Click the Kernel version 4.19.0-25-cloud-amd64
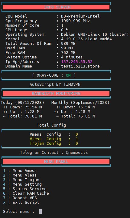130x218 pixels. click(x=86, y=39)
